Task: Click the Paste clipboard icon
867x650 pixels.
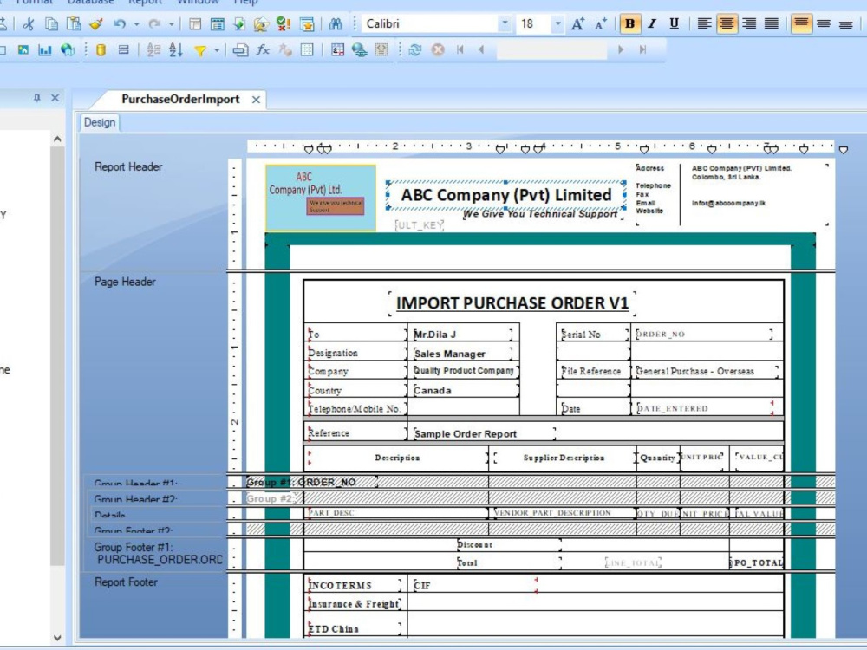Action: coord(74,23)
